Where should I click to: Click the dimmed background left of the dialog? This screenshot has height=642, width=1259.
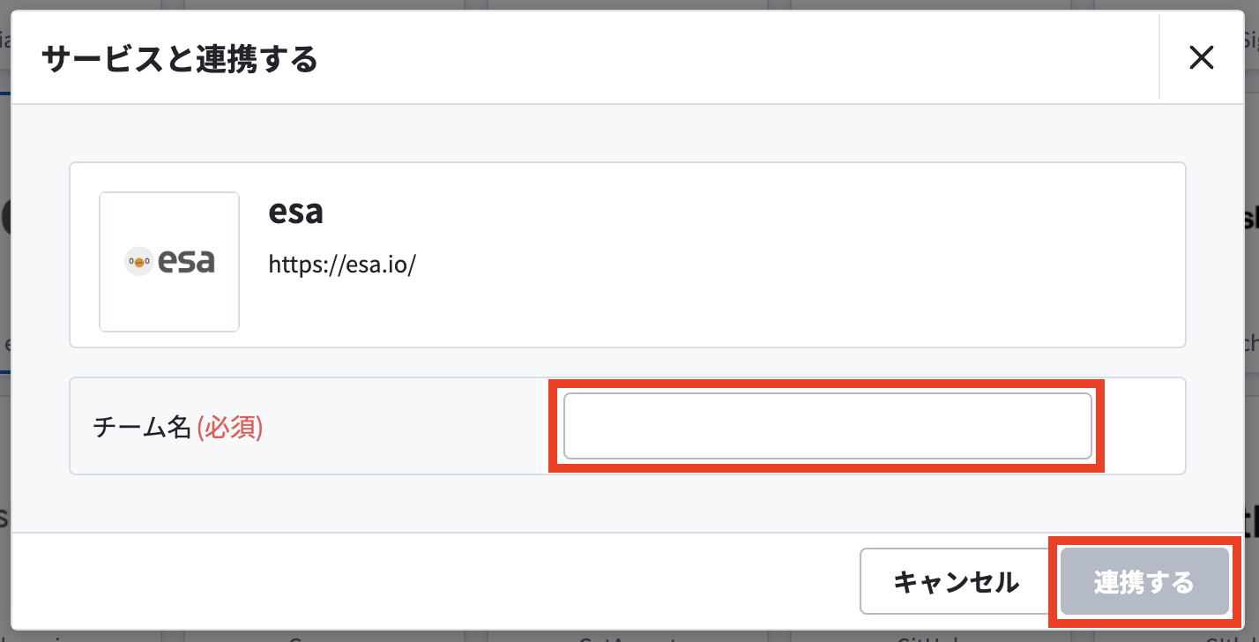coord(5,265)
